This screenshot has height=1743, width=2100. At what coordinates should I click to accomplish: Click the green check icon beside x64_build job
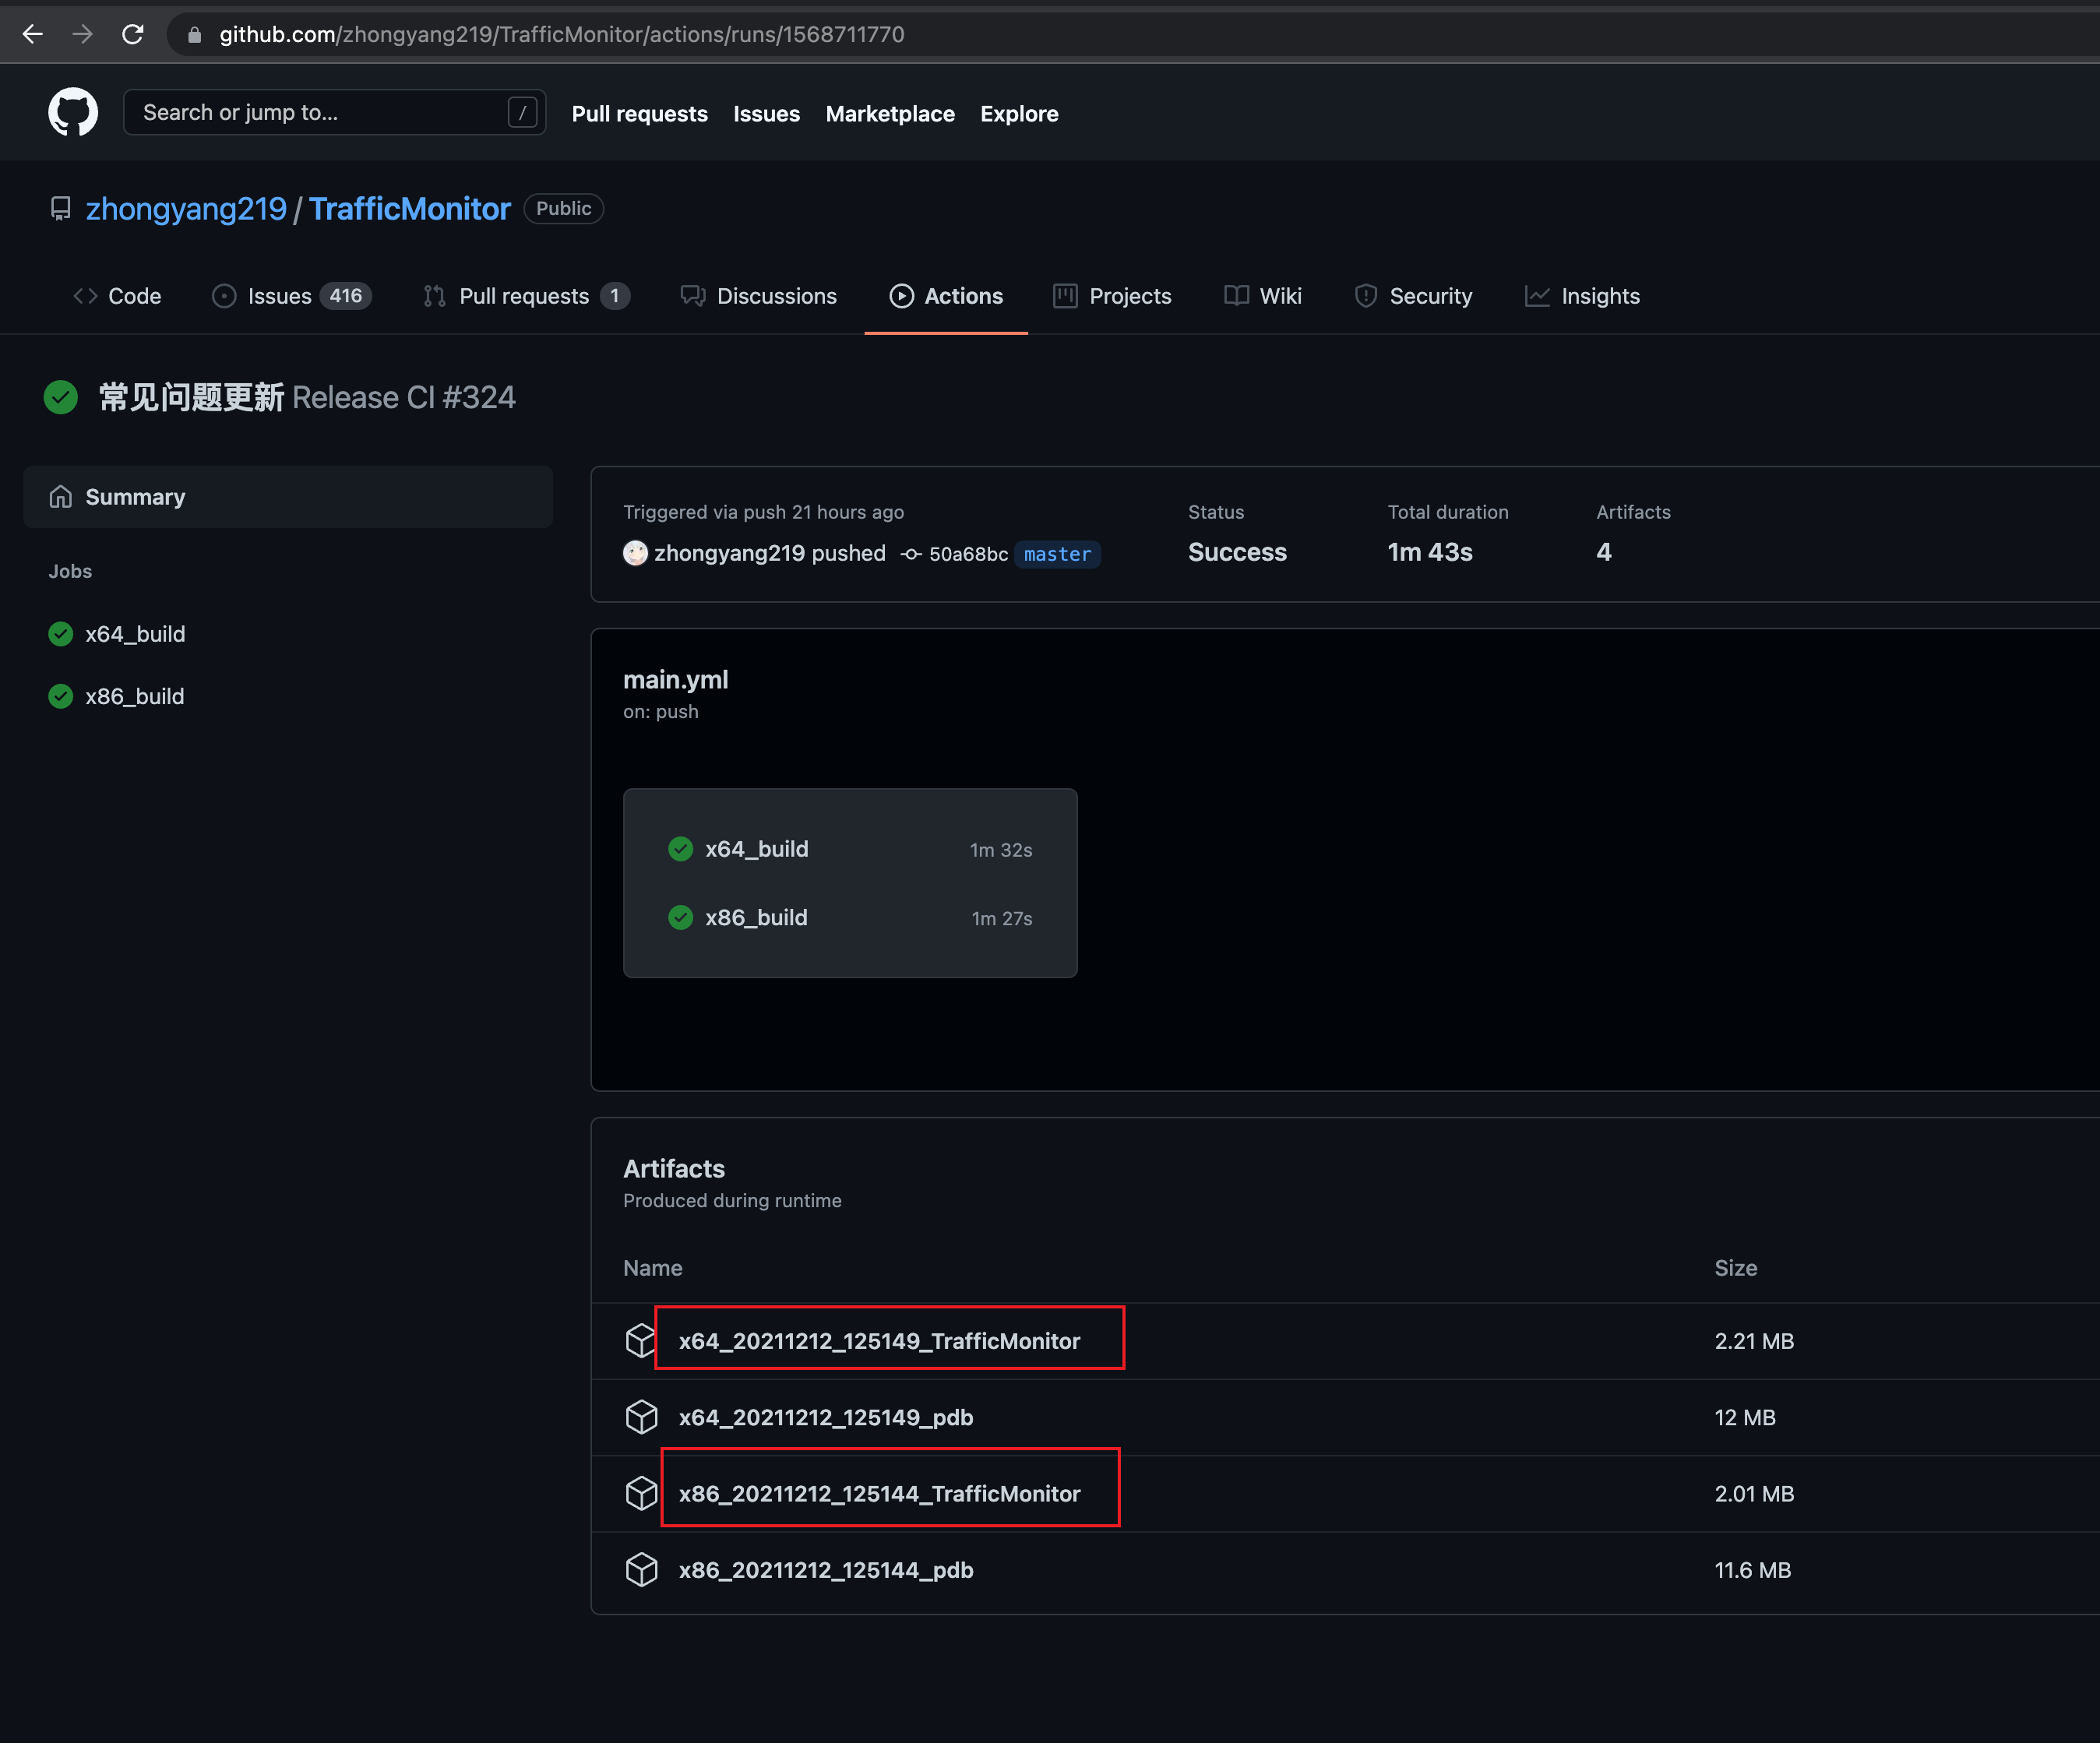(60, 634)
